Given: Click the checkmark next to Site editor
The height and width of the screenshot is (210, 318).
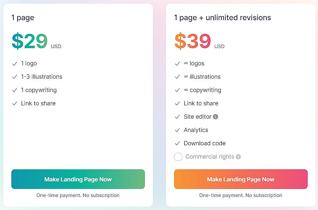Looking at the screenshot, I should tap(177, 117).
